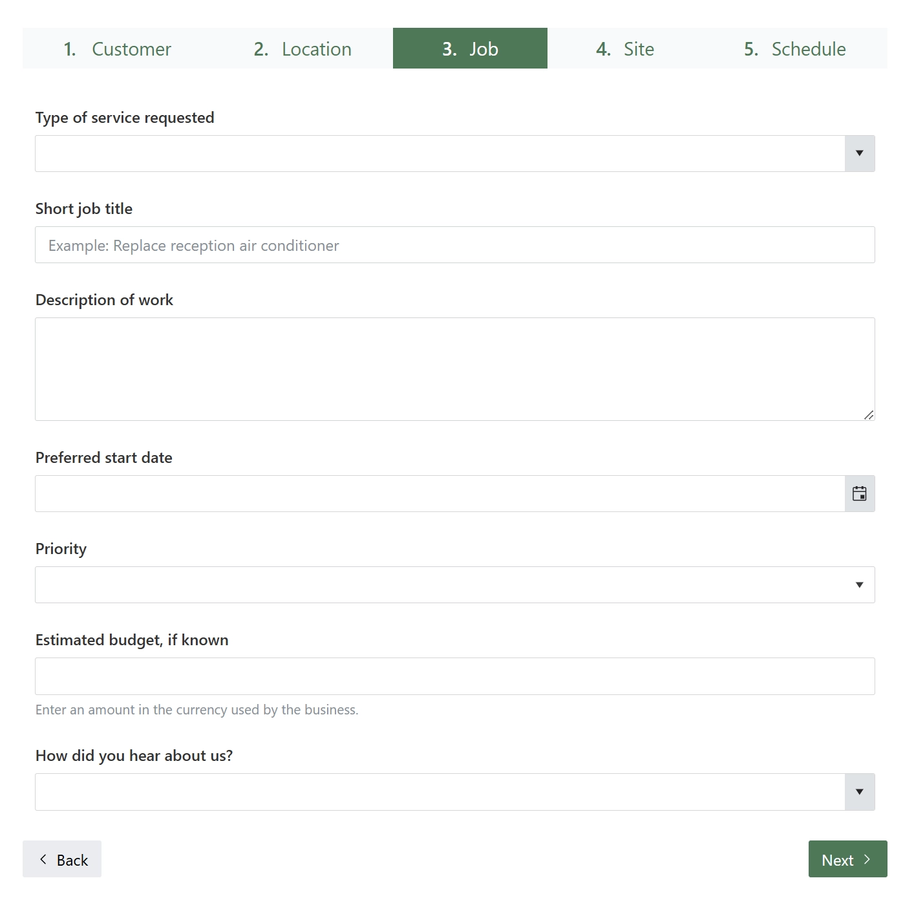914x898 pixels.
Task: Expand the Type of service requested dropdown
Action: point(860,153)
